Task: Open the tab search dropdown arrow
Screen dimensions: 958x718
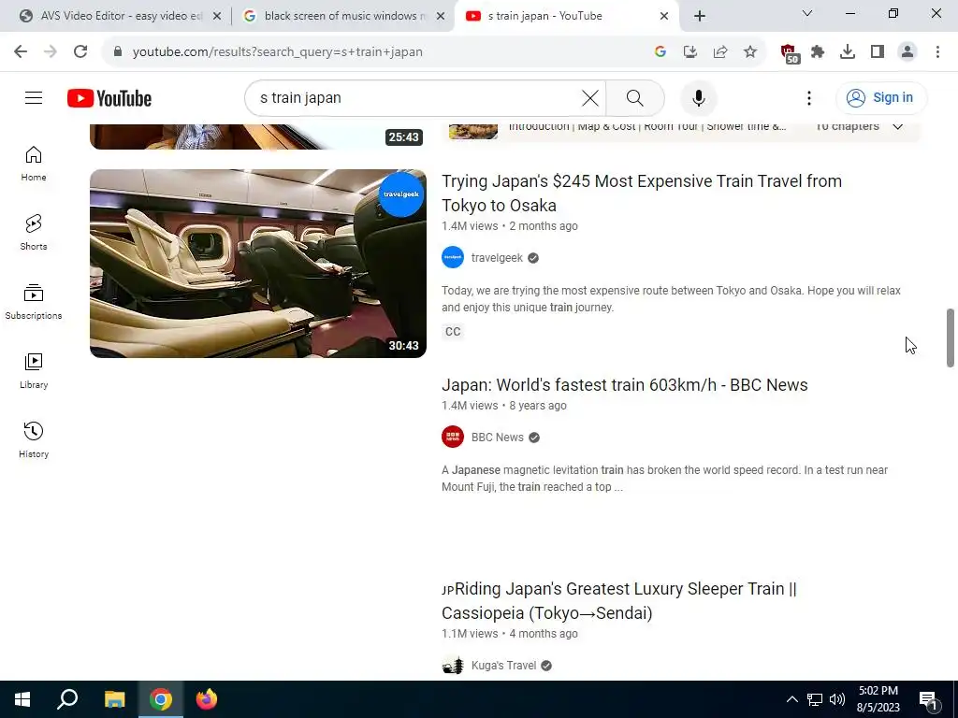Action: click(807, 13)
